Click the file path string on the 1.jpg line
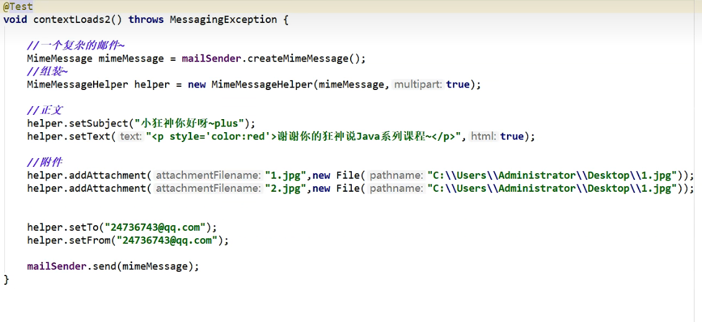The height and width of the screenshot is (322, 702). pyautogui.click(x=552, y=176)
